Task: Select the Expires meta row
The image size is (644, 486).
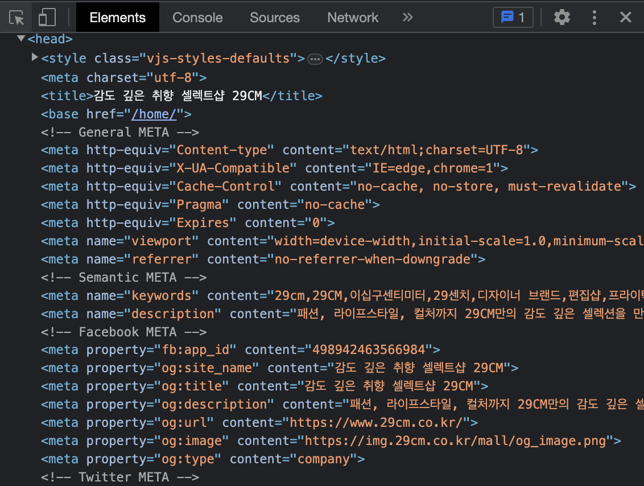Action: (188, 223)
